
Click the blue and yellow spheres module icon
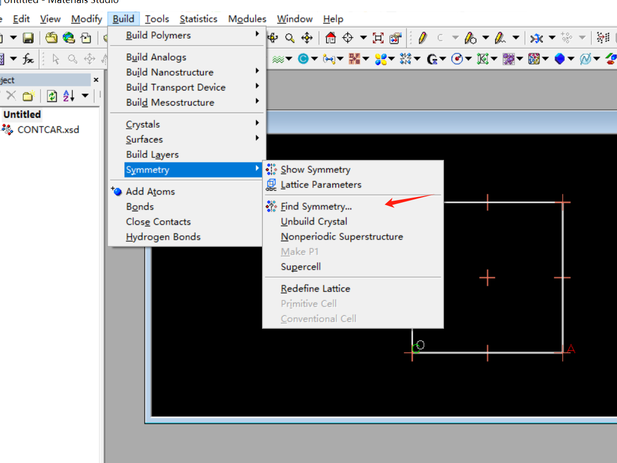381,59
